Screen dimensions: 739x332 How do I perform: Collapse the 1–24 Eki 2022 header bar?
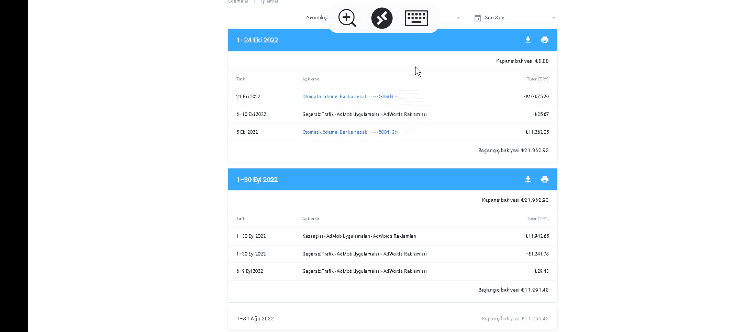(392, 40)
